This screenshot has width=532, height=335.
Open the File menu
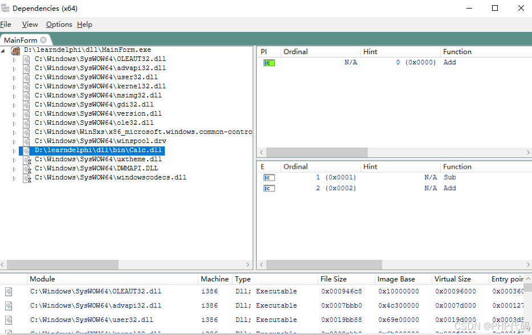(6, 24)
